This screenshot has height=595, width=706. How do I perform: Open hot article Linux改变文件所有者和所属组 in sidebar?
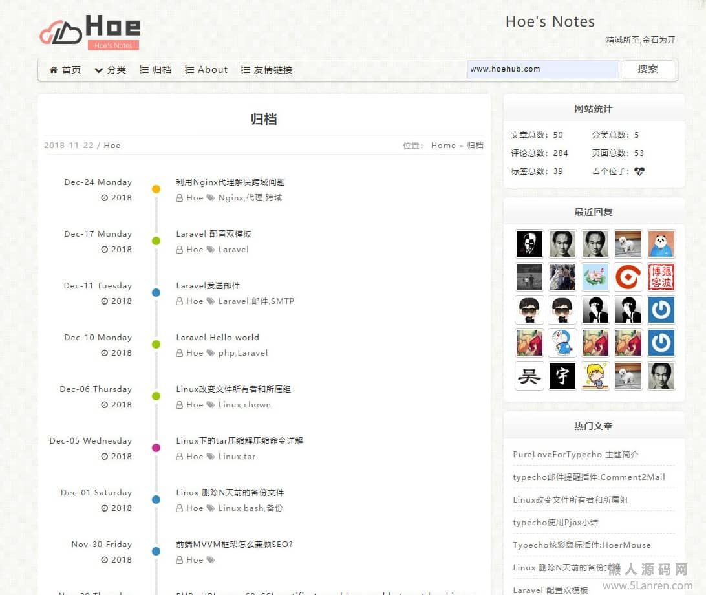click(570, 499)
